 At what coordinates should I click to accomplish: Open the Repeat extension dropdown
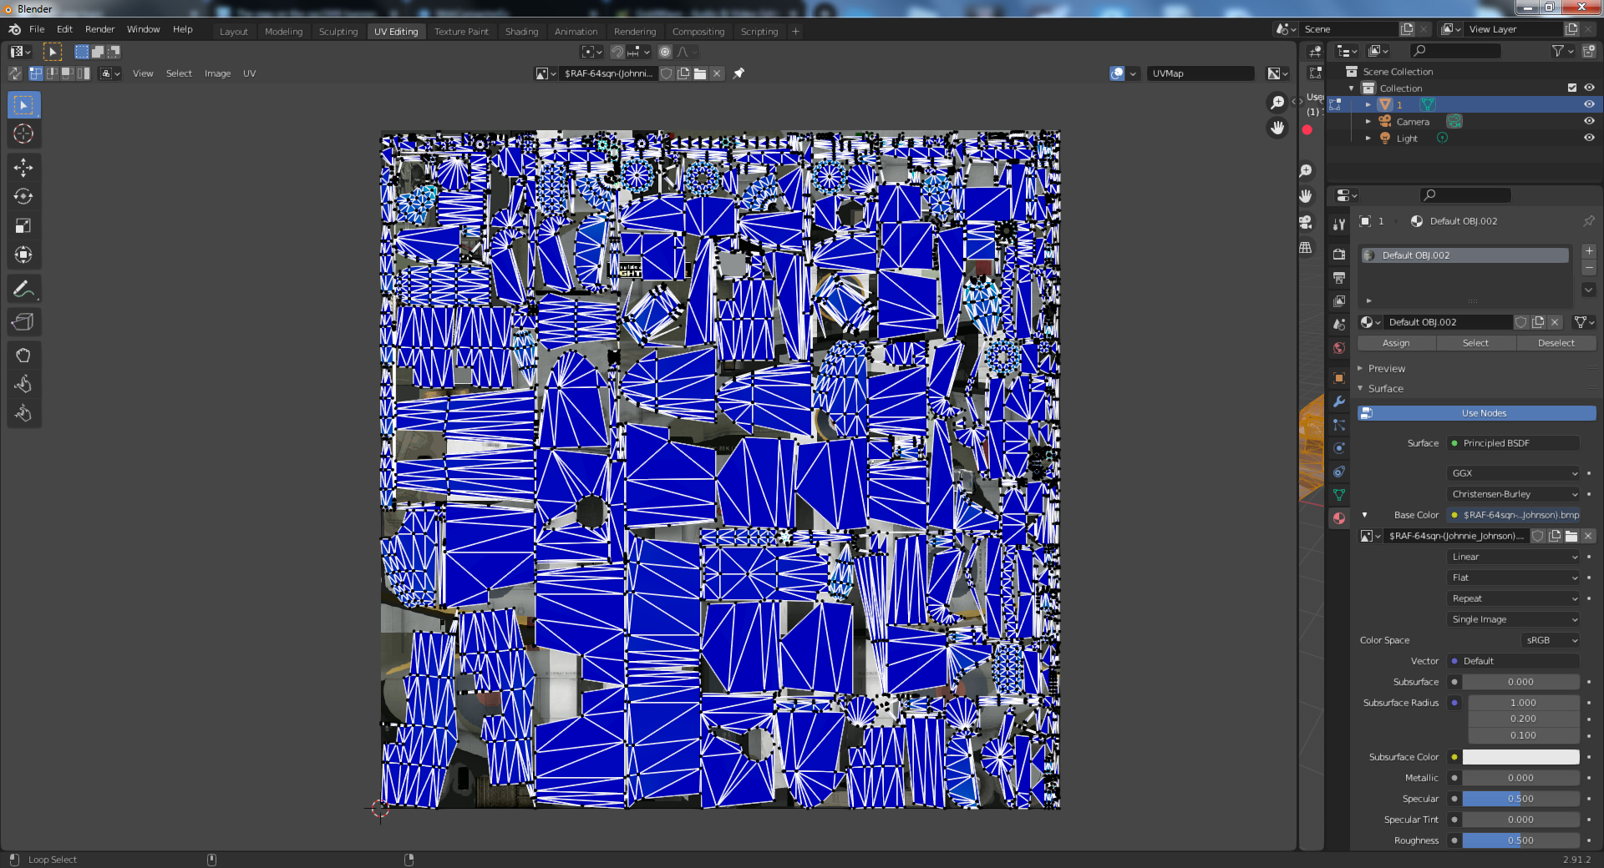click(x=1513, y=598)
